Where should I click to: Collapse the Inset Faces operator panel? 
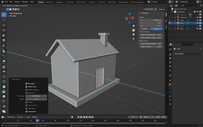10,79
